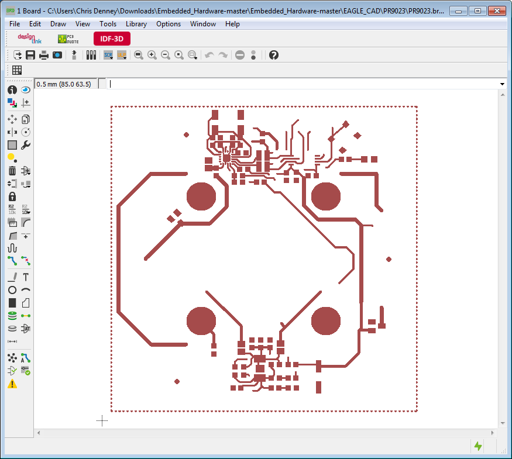Select the Change wrench tool
The width and height of the screenshot is (512, 459).
(26, 145)
